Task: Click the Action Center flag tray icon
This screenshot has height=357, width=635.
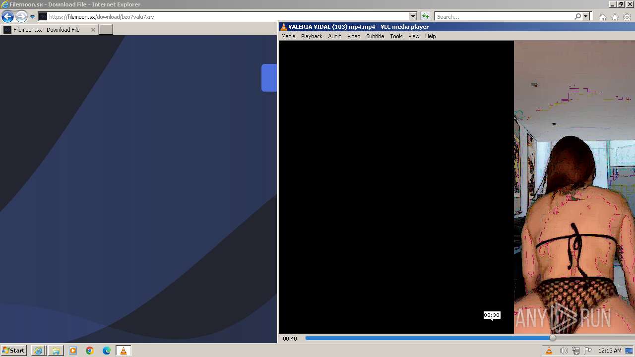Action: (588, 351)
